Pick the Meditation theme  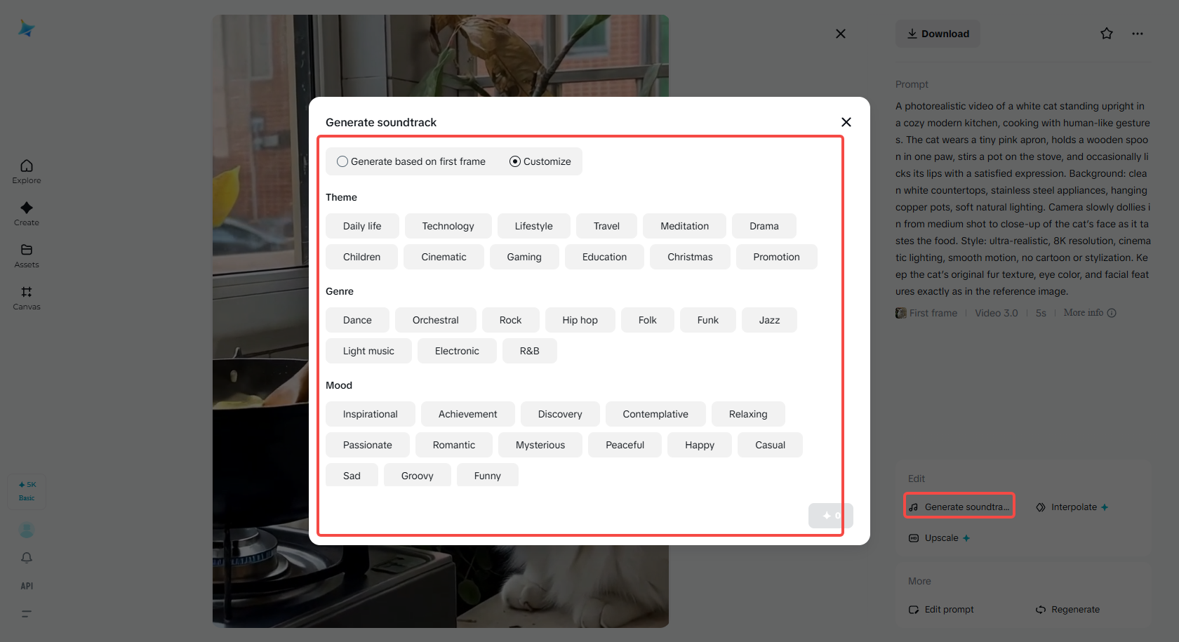pyautogui.click(x=685, y=226)
